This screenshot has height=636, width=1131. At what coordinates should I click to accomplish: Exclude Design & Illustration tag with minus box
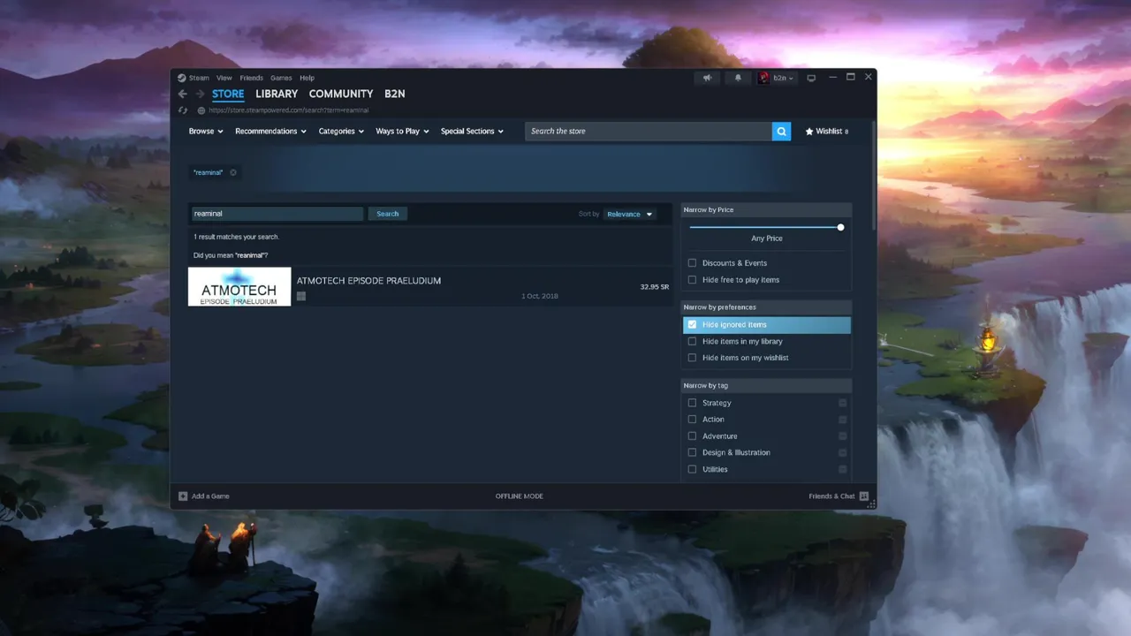coord(842,452)
